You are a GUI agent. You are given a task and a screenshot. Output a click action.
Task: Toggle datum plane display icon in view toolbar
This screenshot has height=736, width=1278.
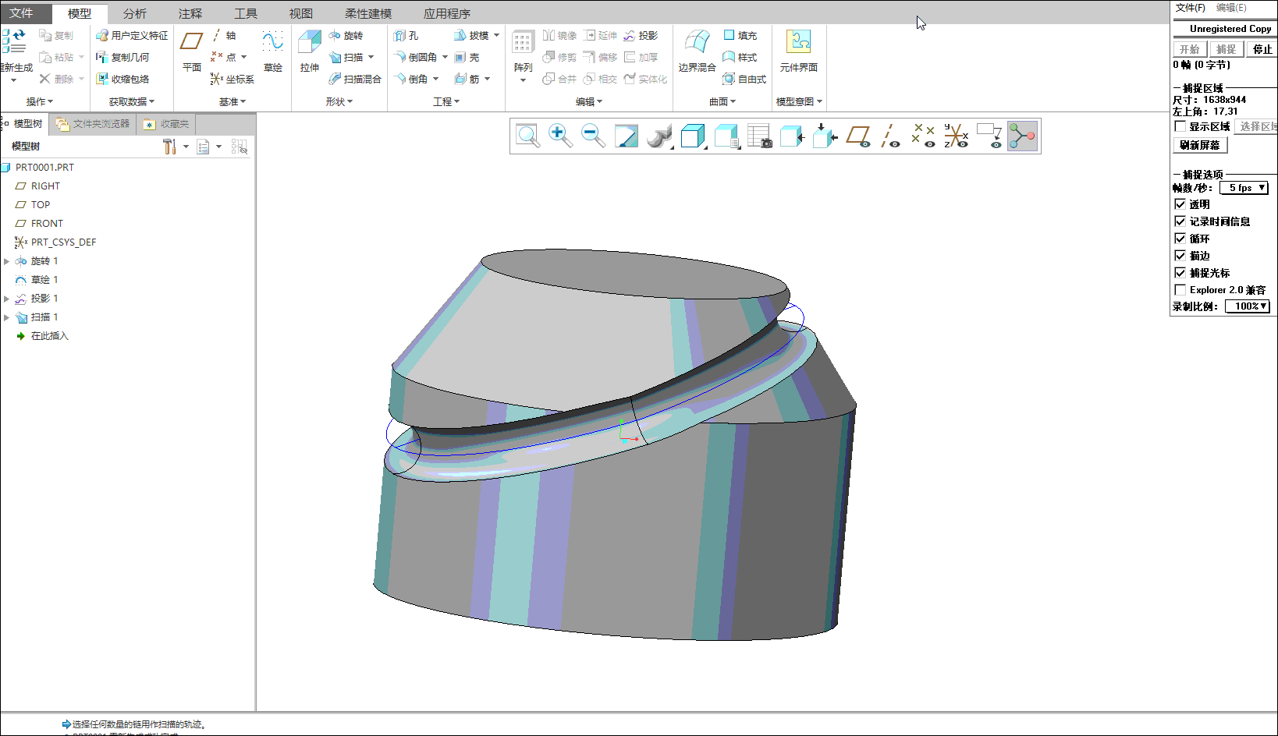[858, 136]
